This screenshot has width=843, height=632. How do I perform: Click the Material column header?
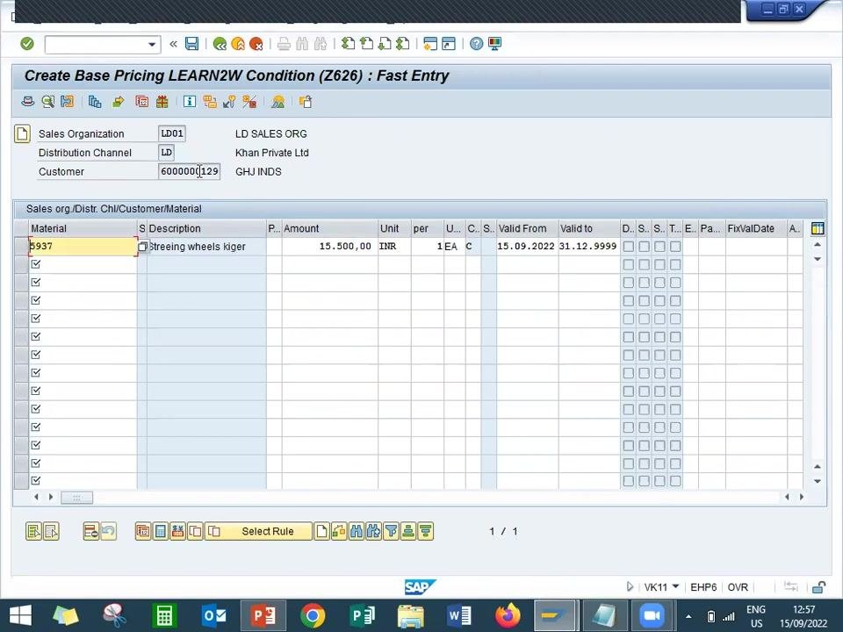click(x=83, y=228)
